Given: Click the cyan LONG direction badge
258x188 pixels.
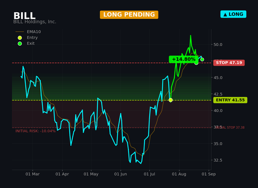Looking at the screenshot, I should coord(233,14).
